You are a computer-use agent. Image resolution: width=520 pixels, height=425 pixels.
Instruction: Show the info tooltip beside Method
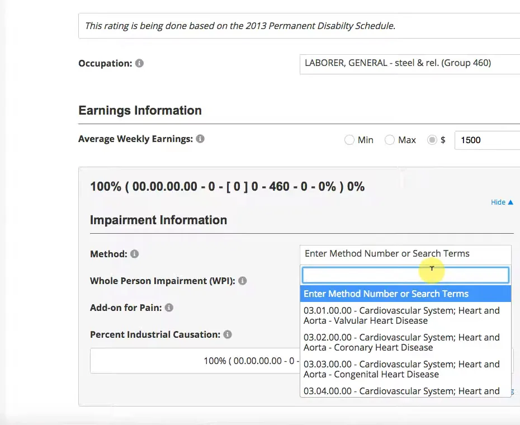134,254
